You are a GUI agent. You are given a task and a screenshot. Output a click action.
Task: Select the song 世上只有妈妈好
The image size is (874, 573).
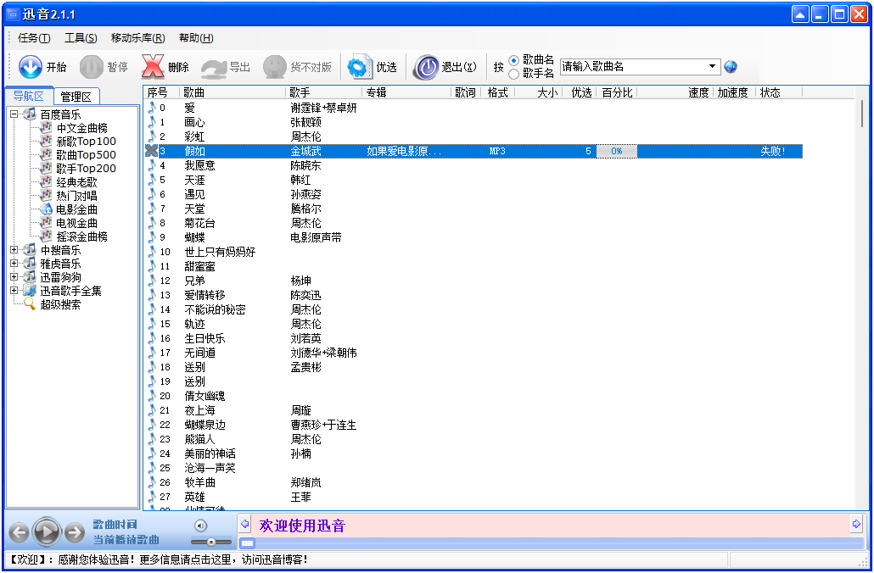point(220,252)
